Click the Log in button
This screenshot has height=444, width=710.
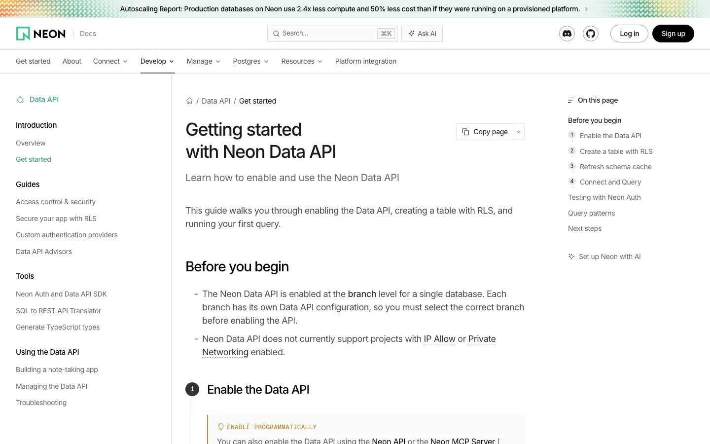tap(629, 34)
